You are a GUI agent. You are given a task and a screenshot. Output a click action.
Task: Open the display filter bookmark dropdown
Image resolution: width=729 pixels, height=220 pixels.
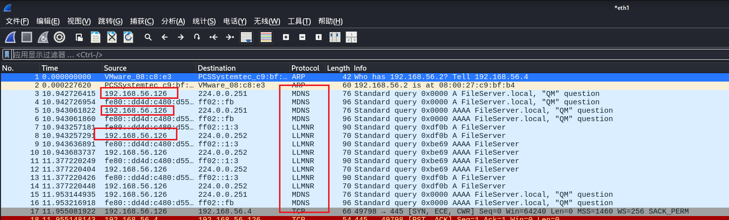(x=7, y=54)
